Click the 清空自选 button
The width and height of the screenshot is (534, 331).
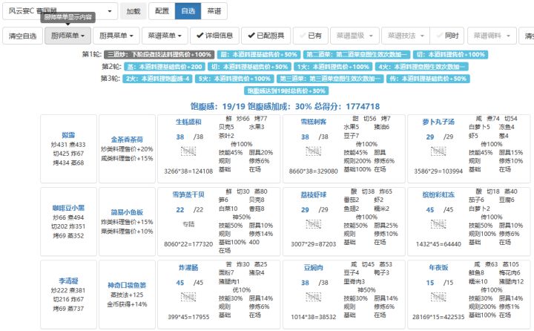coord(22,36)
